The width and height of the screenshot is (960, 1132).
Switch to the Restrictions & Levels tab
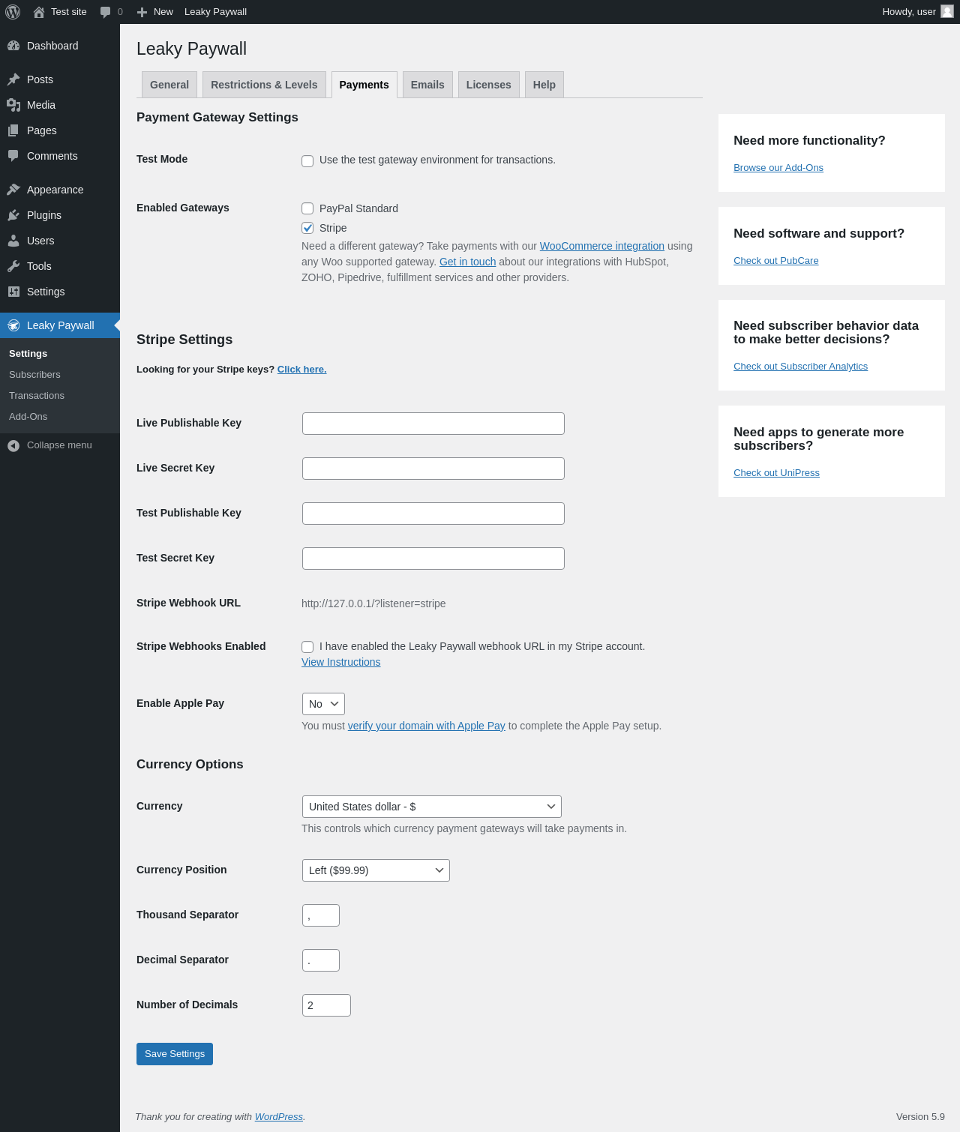click(x=264, y=85)
